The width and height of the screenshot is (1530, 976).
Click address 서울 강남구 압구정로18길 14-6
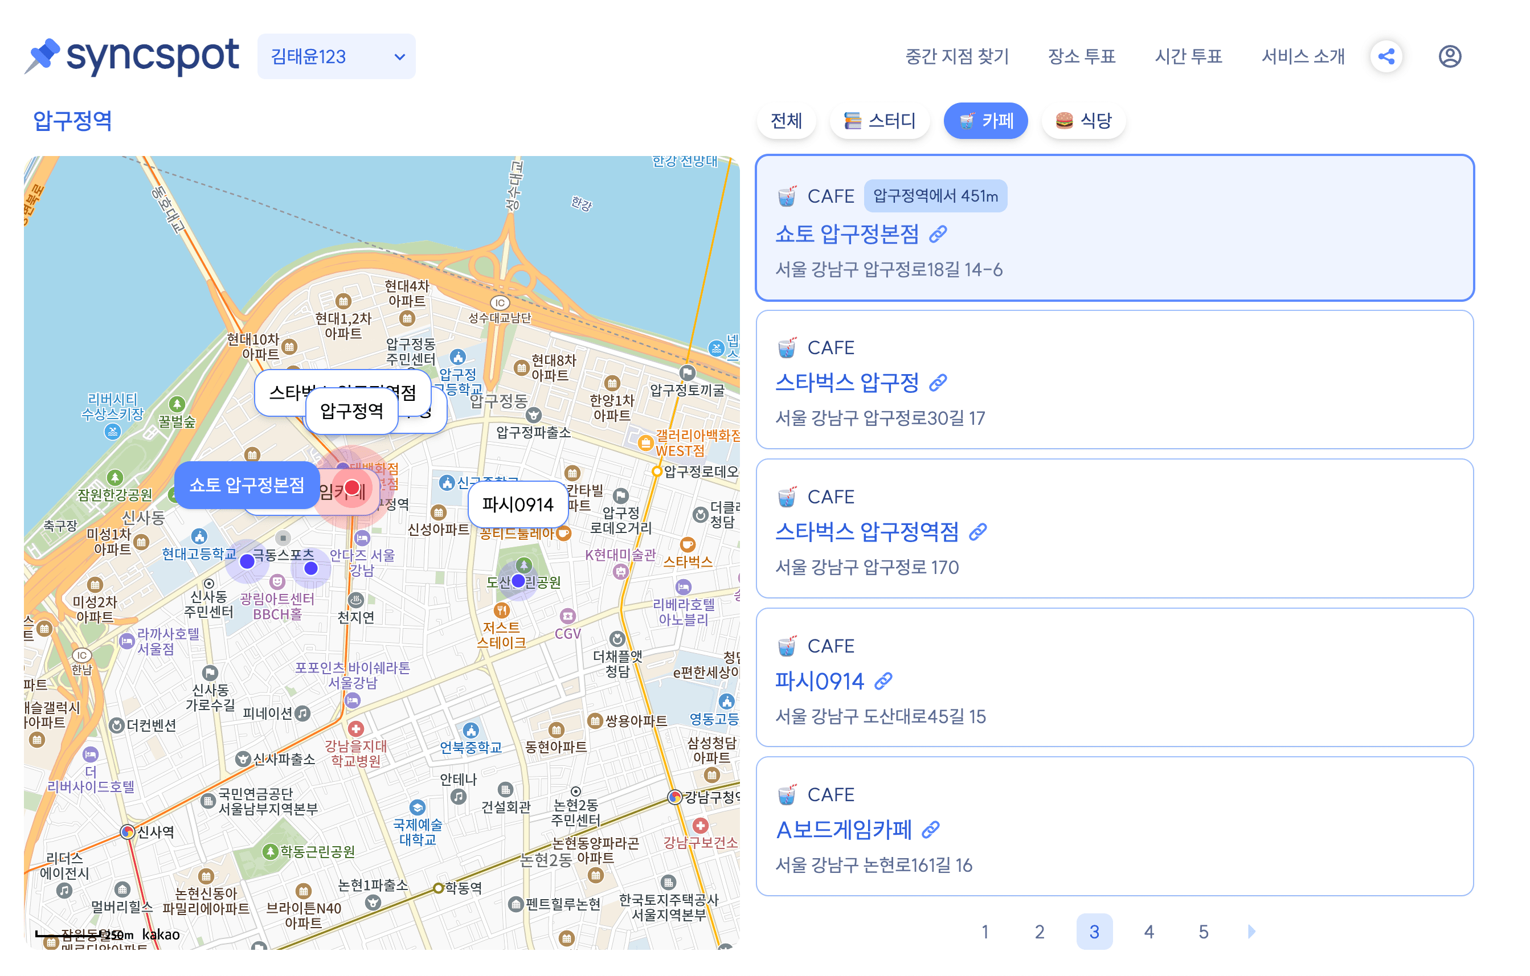click(889, 270)
